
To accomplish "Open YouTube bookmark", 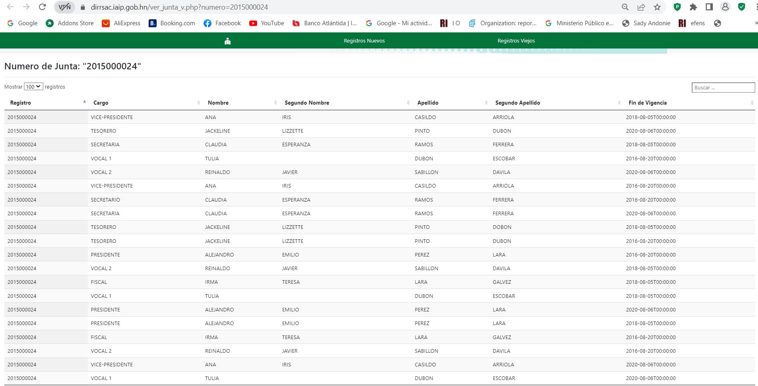I will pyautogui.click(x=266, y=23).
